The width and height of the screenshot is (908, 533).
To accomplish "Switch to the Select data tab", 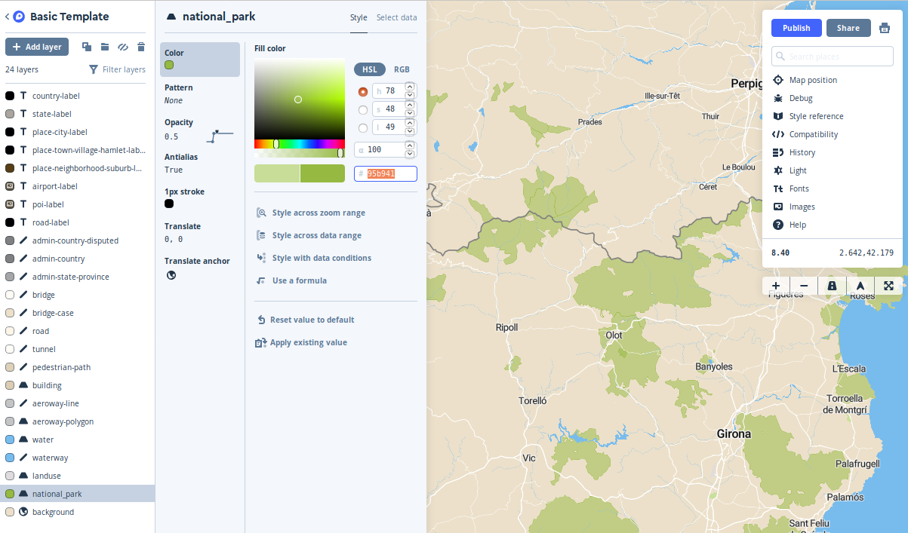I will [396, 17].
